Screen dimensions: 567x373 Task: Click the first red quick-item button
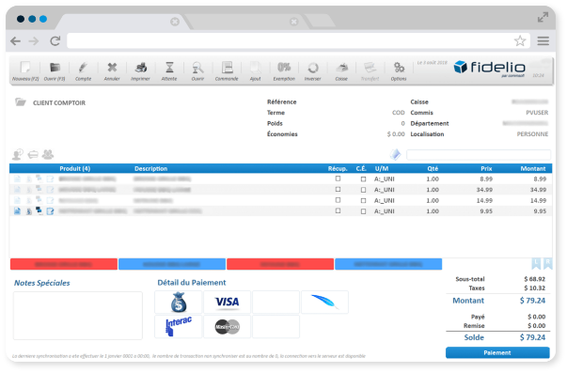point(64,264)
